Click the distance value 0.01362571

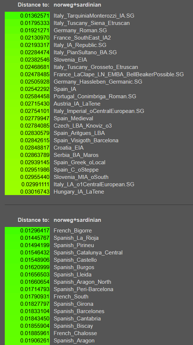point(35,16)
